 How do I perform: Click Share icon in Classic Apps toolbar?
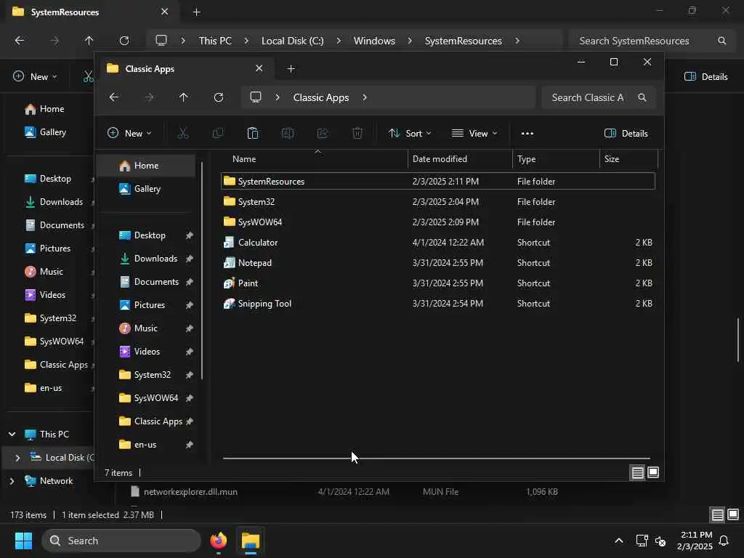[323, 134]
